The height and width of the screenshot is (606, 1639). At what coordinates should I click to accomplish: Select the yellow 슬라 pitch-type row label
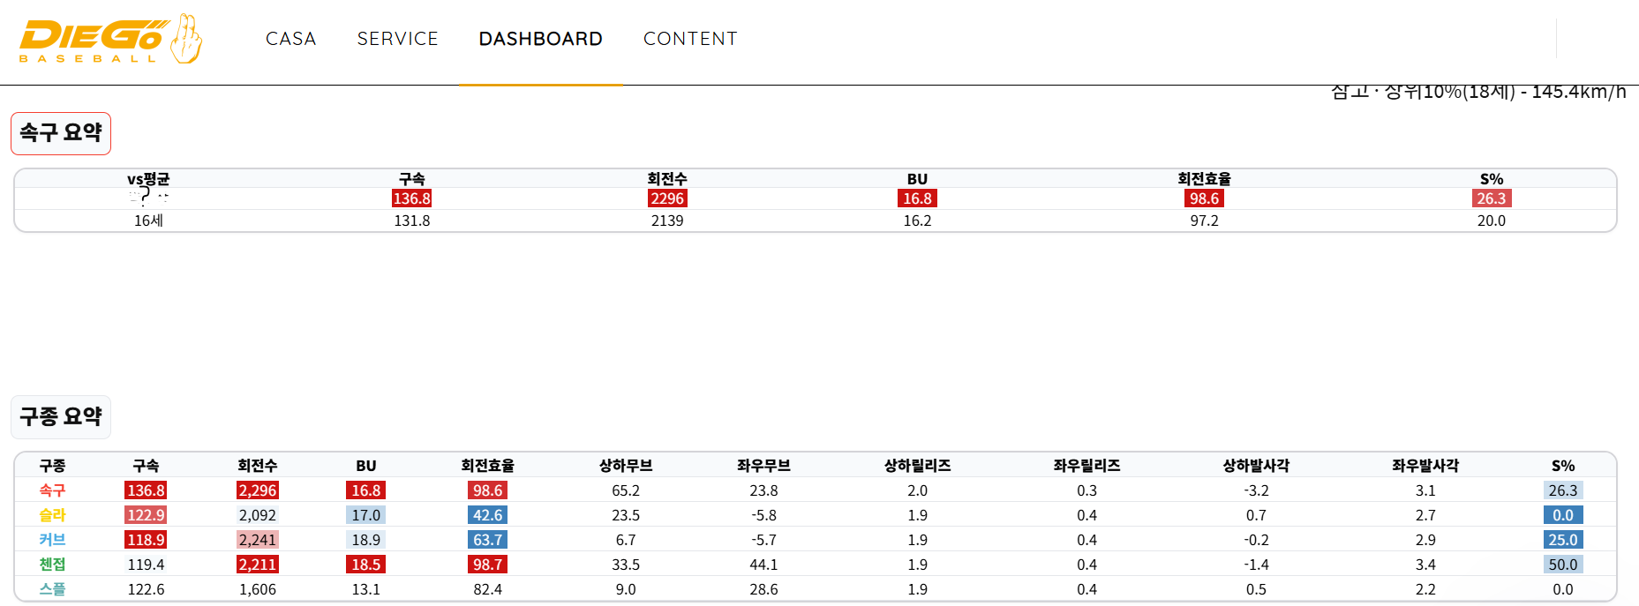click(52, 515)
